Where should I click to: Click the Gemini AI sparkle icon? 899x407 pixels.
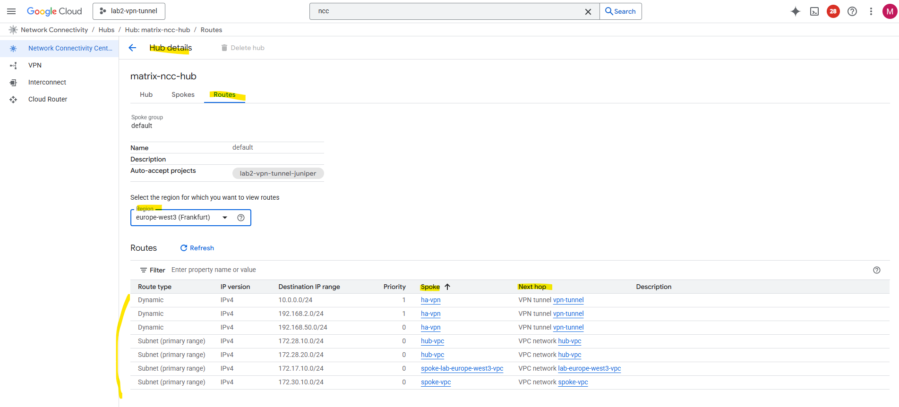click(x=796, y=11)
